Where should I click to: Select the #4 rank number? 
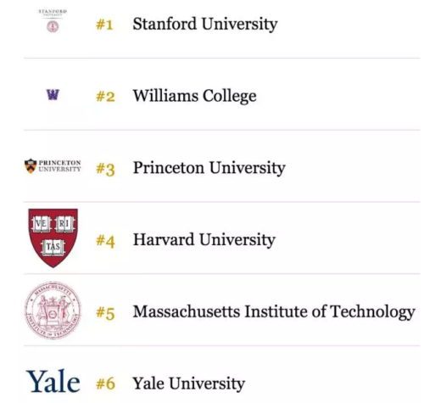pyautogui.click(x=105, y=241)
